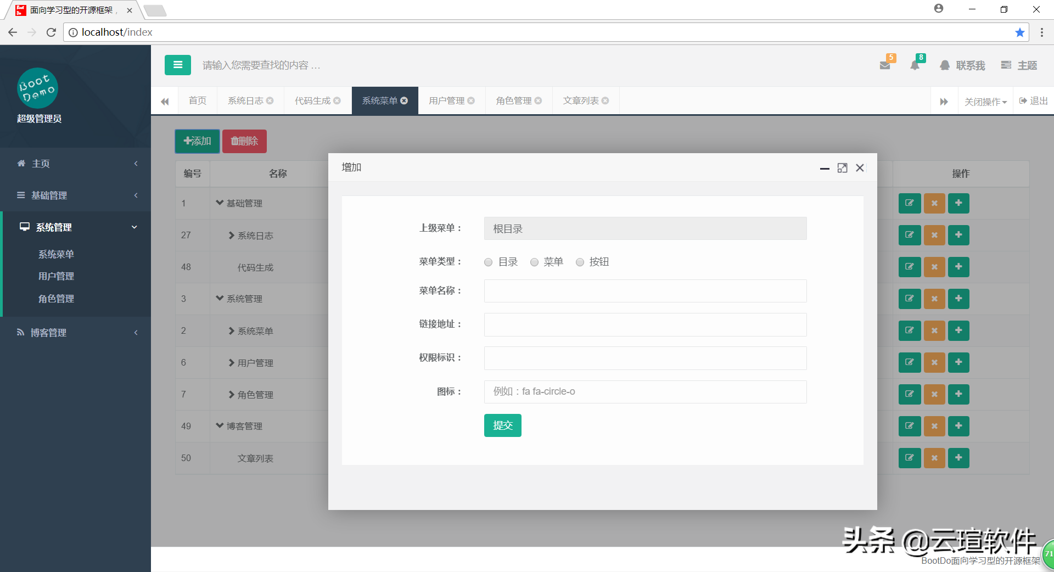Expand the 系统菜单 tree row
1054x572 pixels.
[x=231, y=330]
